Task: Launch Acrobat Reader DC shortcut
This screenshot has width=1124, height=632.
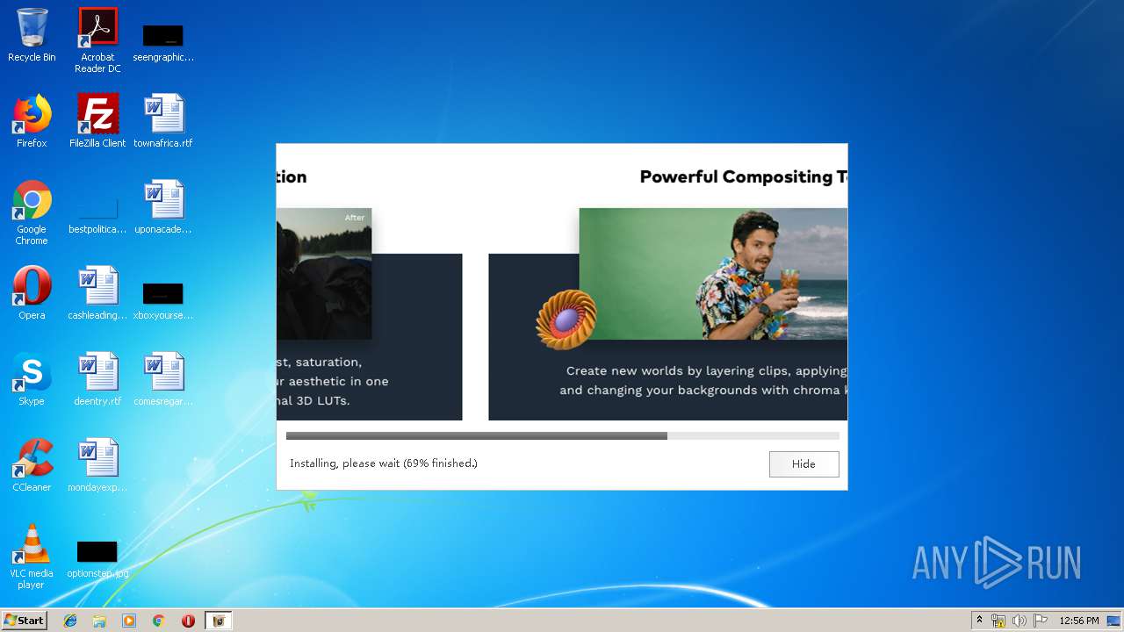Action: (97, 40)
